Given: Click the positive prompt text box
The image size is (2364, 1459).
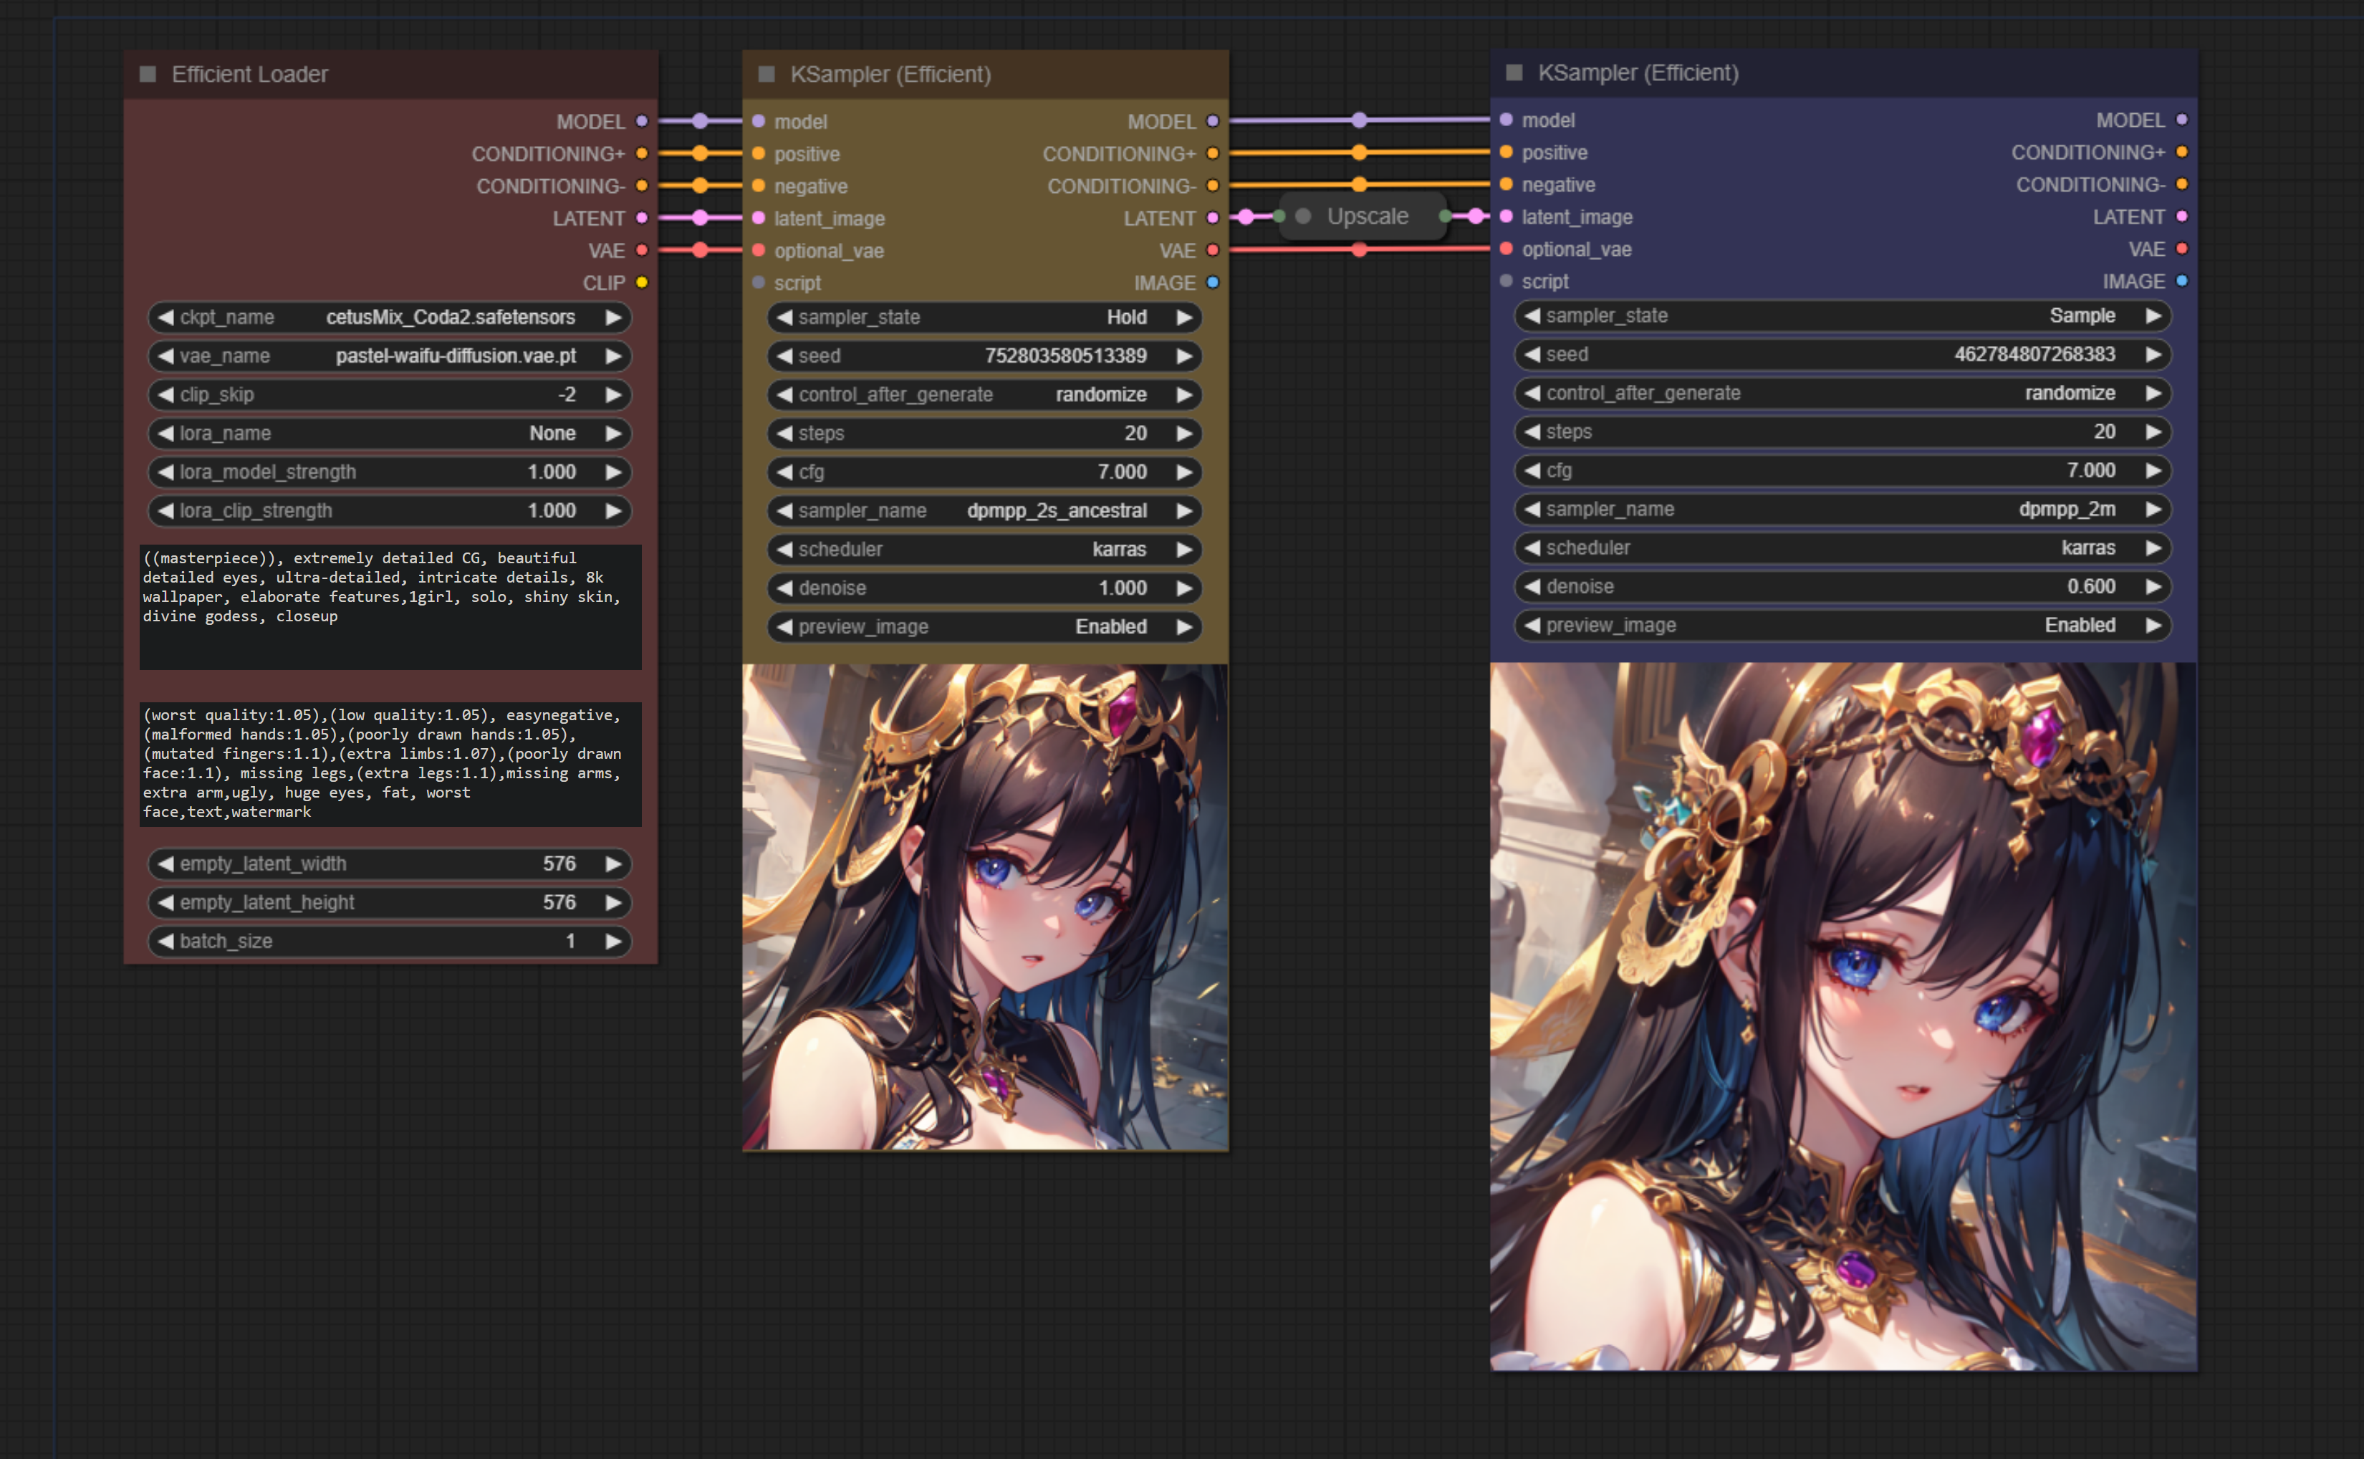Looking at the screenshot, I should click(390, 606).
